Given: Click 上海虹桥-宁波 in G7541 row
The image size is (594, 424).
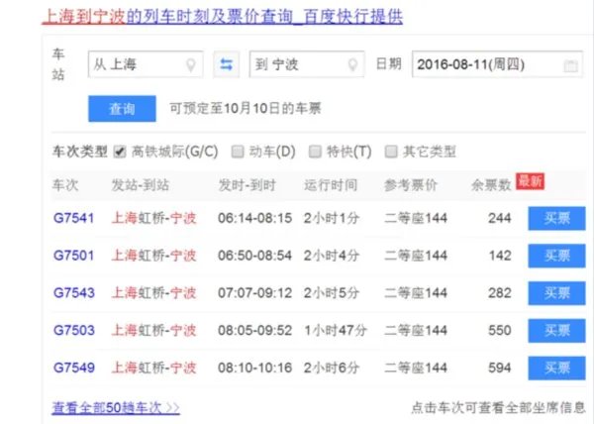Looking at the screenshot, I should [x=153, y=218].
